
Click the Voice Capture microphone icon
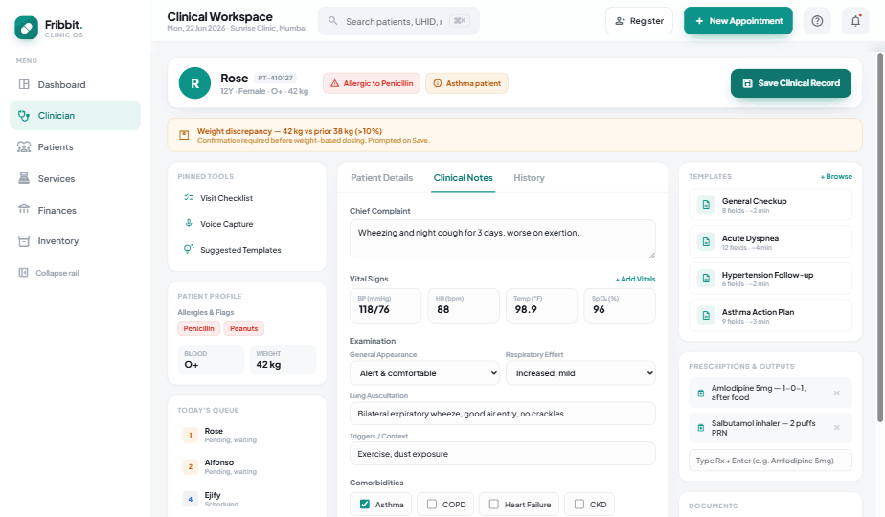coord(189,223)
